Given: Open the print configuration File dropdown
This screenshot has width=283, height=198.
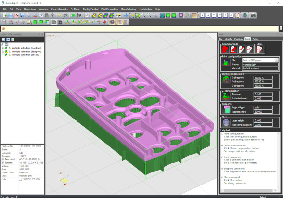Looking at the screenshot, I should click(x=276, y=60).
